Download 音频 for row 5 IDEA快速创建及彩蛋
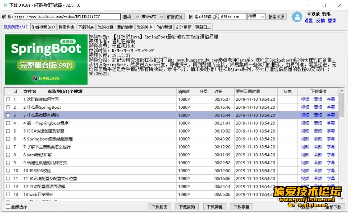The image size is (348, 213). tap(318, 131)
